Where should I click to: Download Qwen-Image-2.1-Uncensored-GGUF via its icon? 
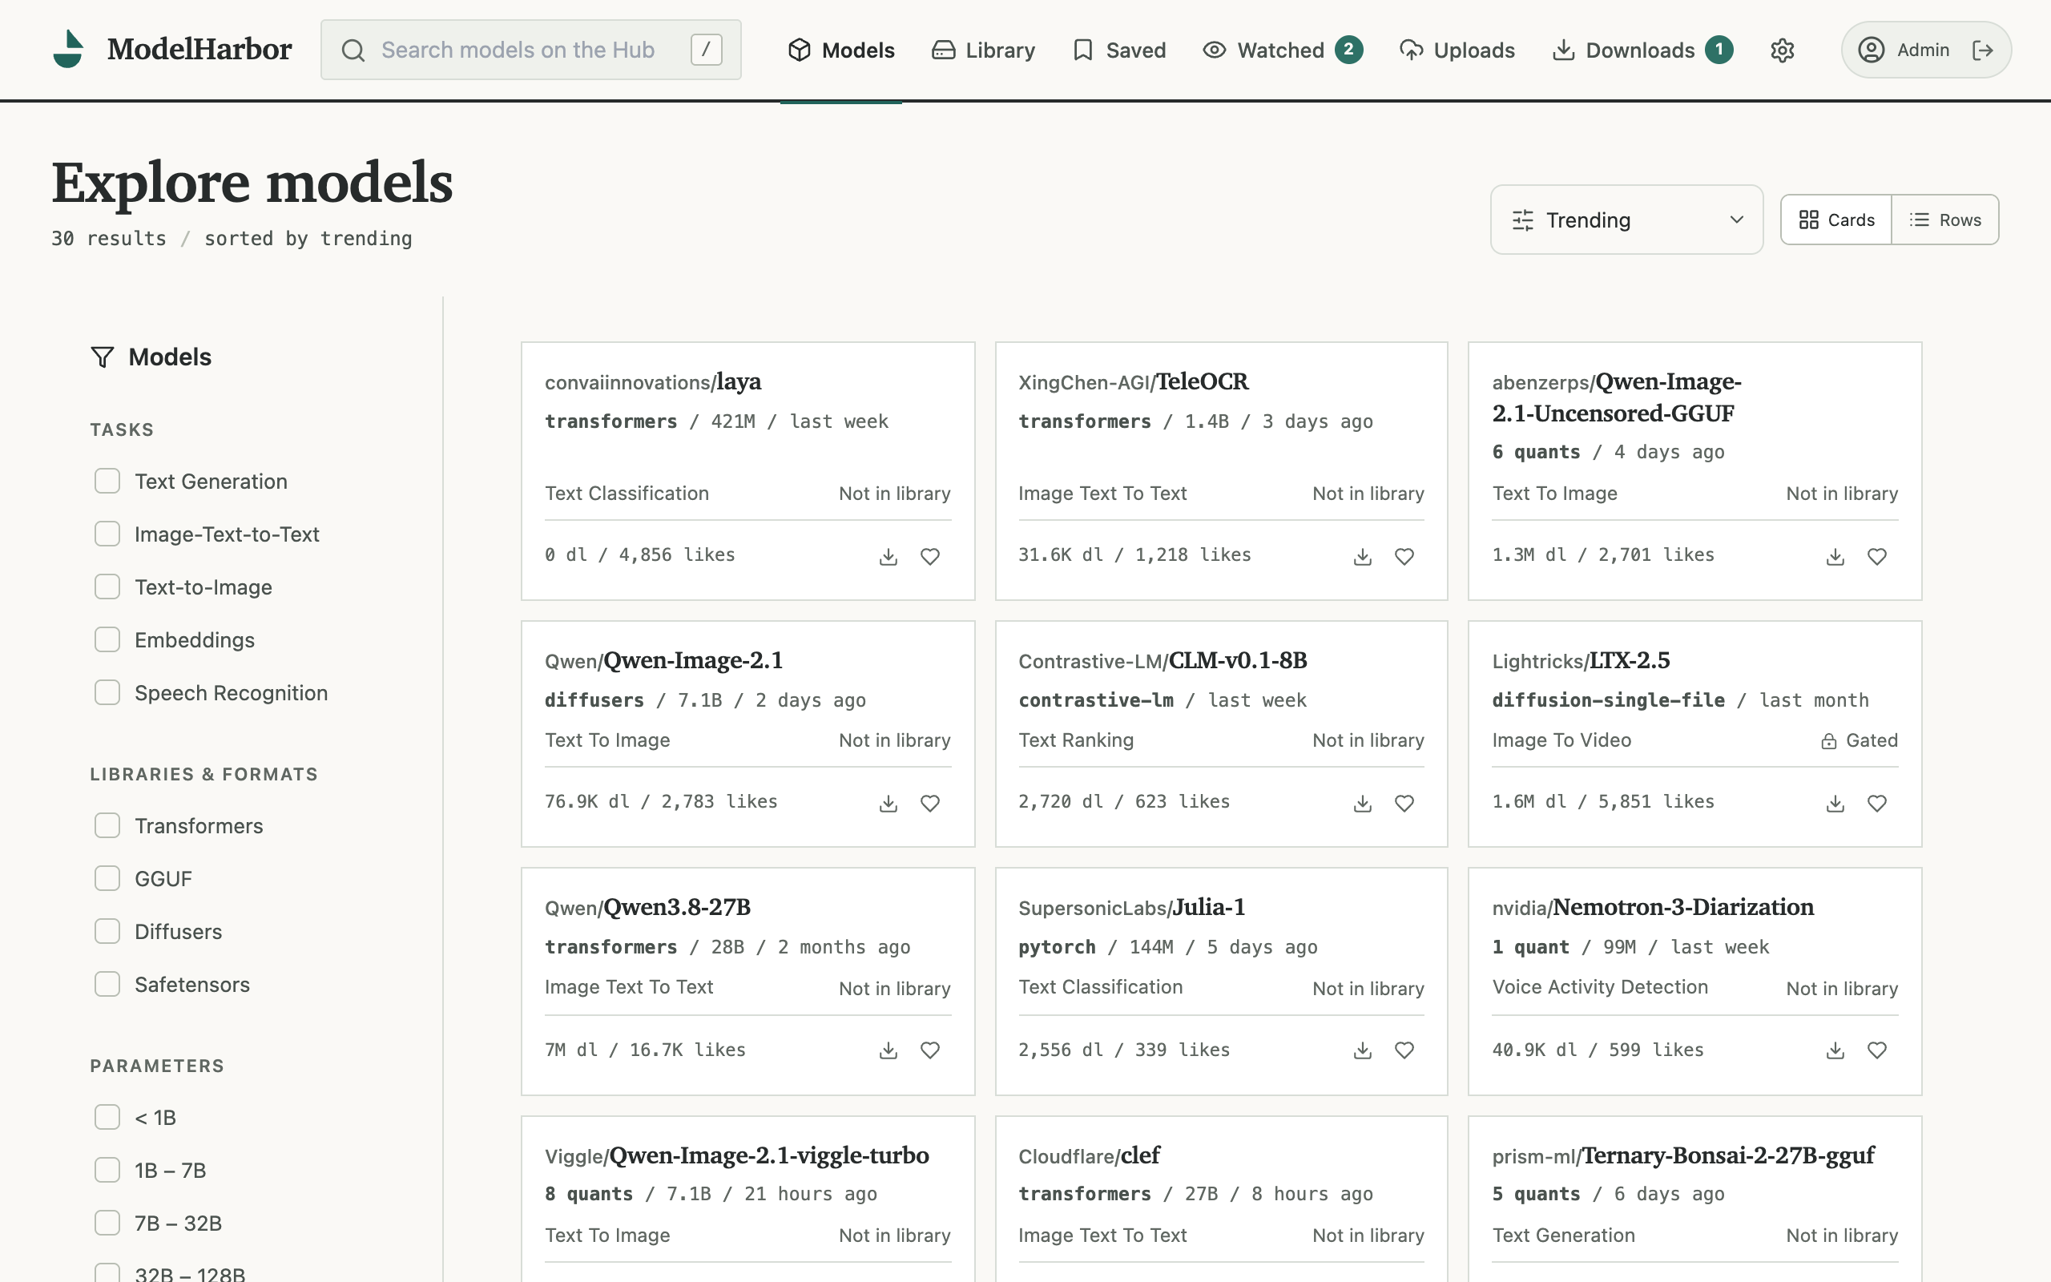[x=1835, y=556]
